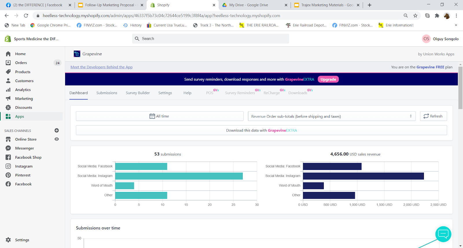This screenshot has width=463, height=248.
Task: Switch to the Submissions tab
Action: coord(107,93)
